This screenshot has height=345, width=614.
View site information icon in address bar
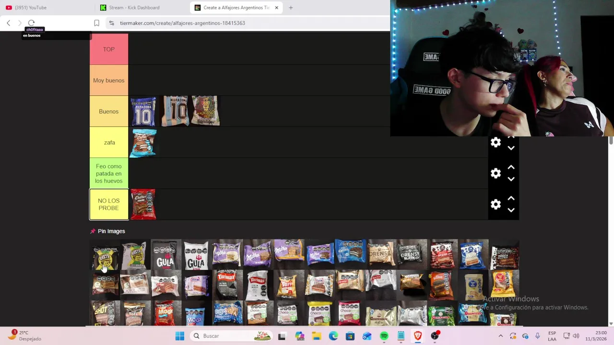click(x=111, y=23)
